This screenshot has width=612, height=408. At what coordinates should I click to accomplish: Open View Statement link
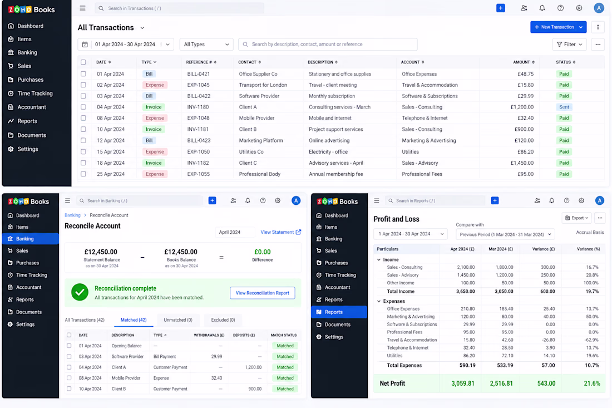[280, 232]
